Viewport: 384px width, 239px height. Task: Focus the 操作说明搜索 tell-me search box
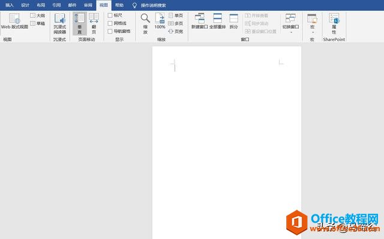[154, 5]
